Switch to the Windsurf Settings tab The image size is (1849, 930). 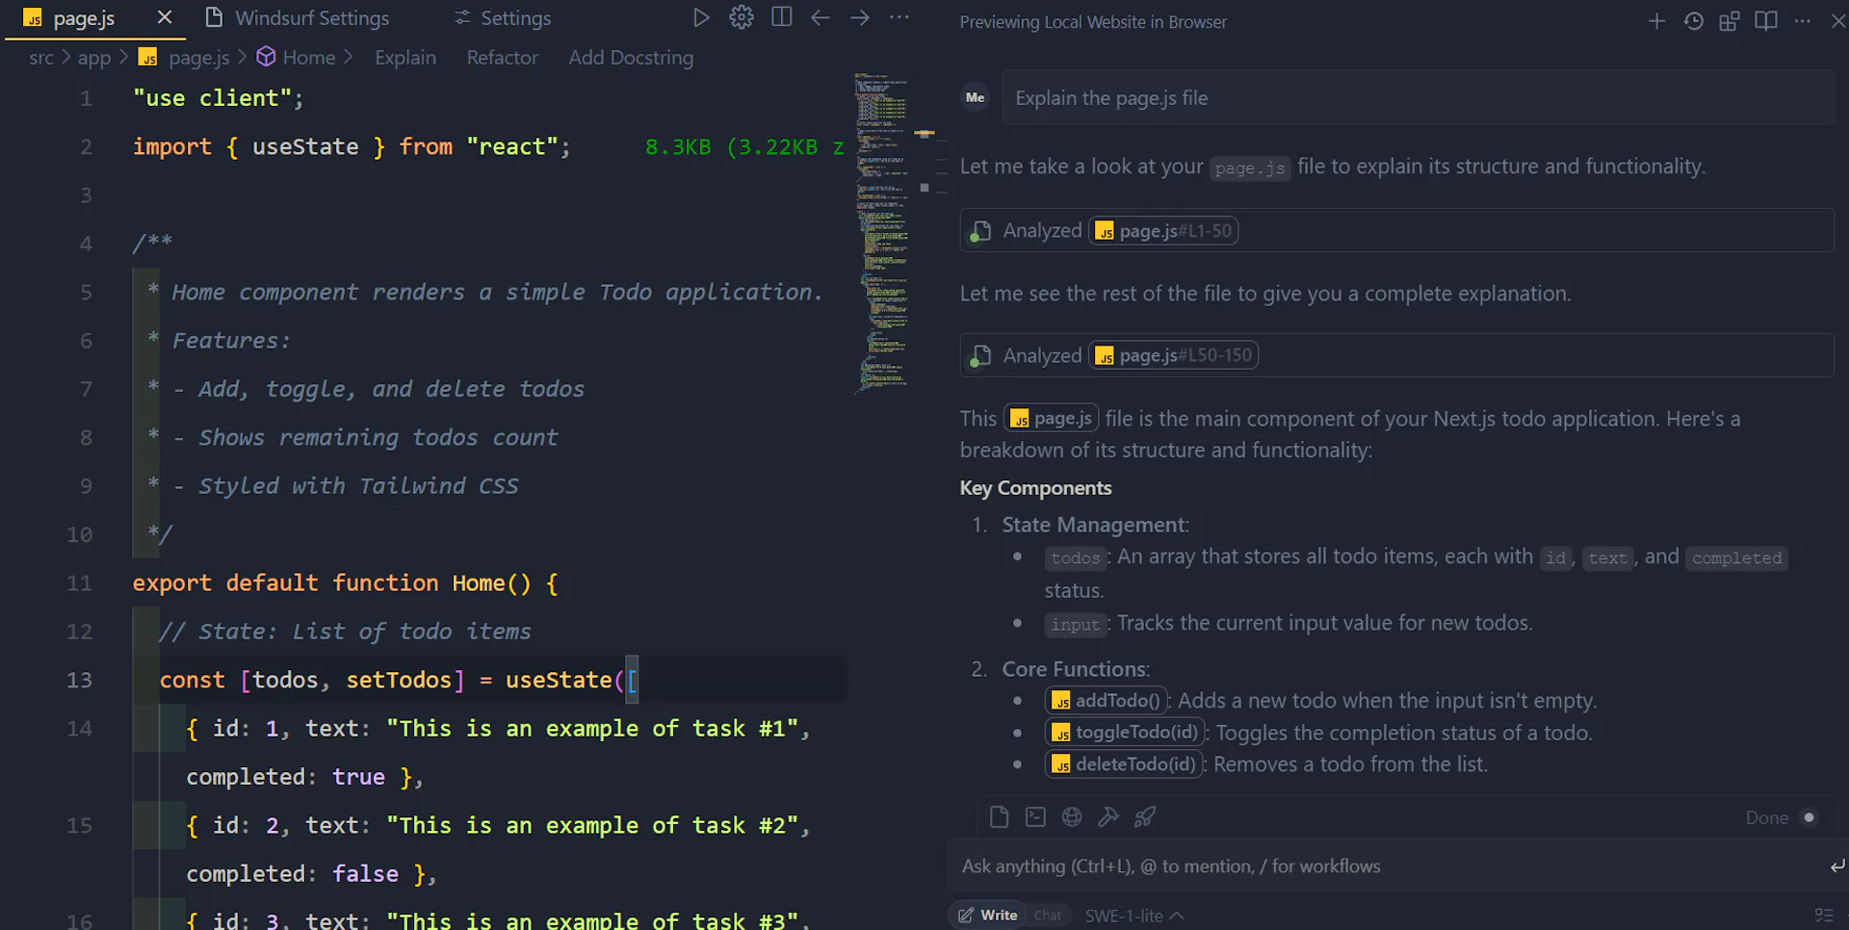[x=311, y=18]
